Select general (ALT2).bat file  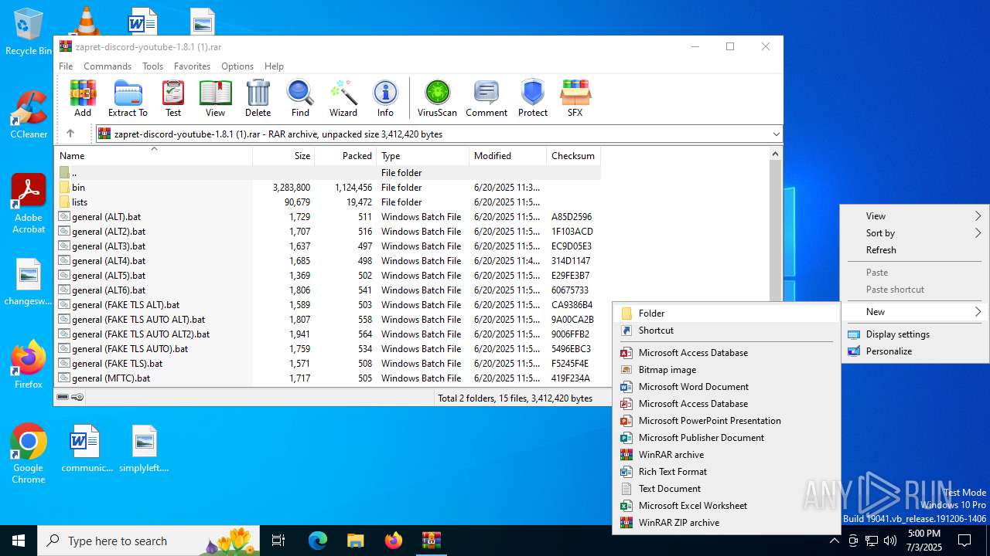click(328, 232)
